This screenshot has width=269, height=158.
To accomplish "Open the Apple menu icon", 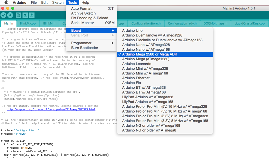I will 6,2.
